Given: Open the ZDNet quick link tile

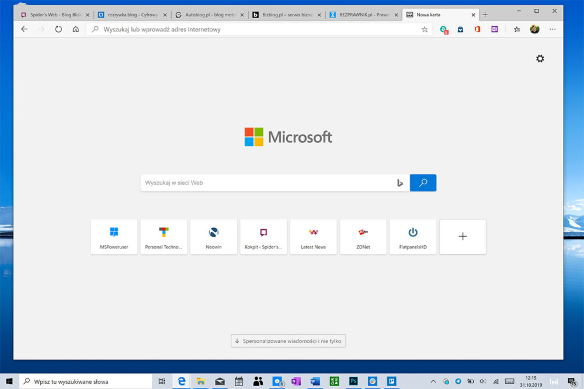Looking at the screenshot, I should click(363, 237).
